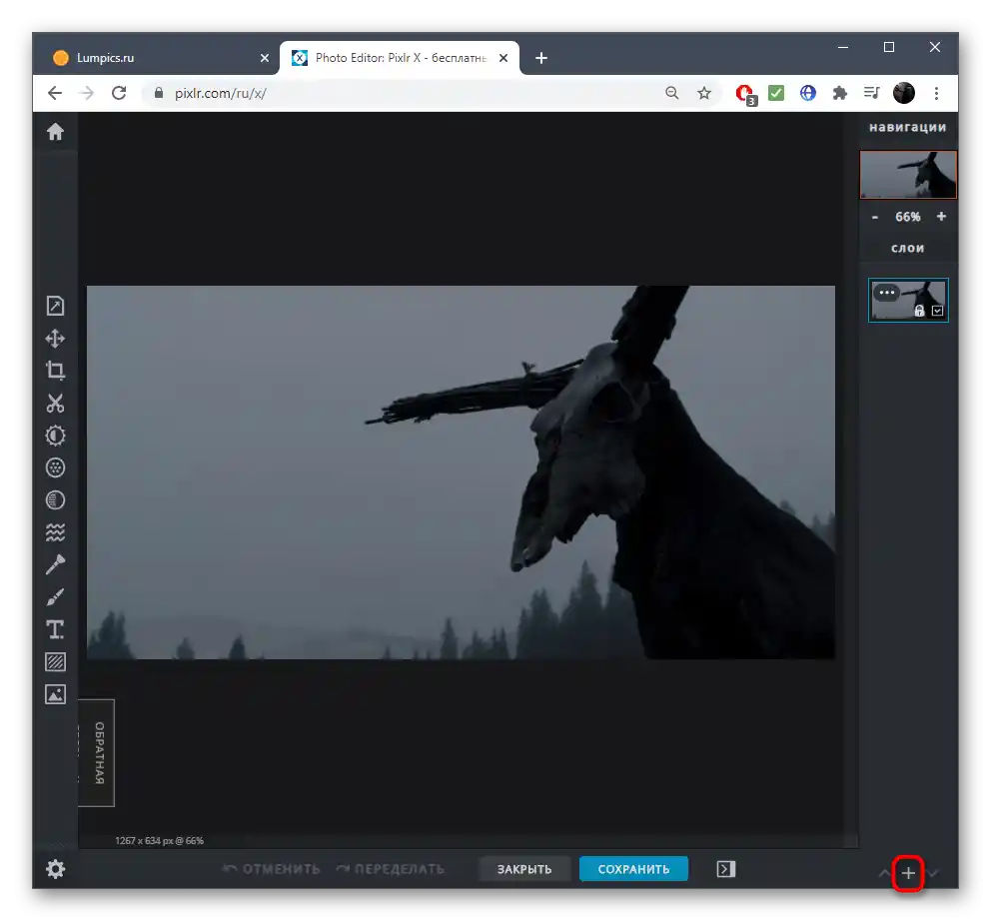Image resolution: width=991 pixels, height=921 pixels.
Task: Open a new browser tab
Action: [x=541, y=58]
